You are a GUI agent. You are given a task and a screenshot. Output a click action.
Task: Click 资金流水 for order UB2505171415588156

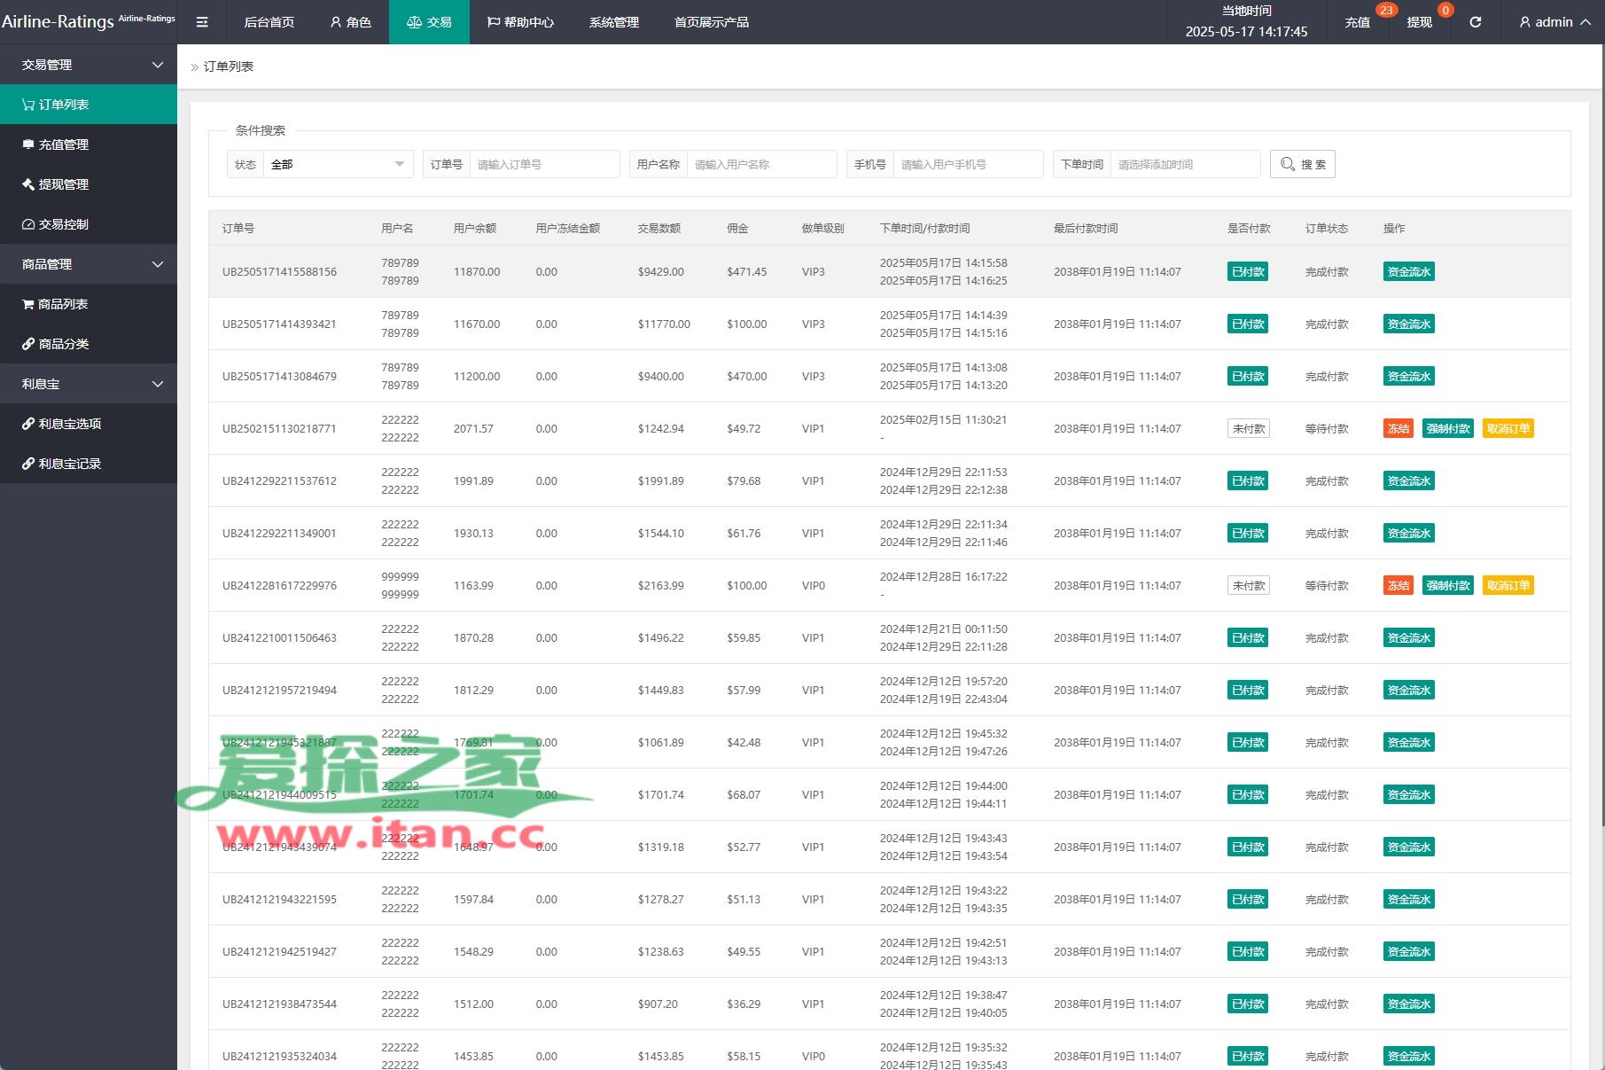pos(1408,272)
